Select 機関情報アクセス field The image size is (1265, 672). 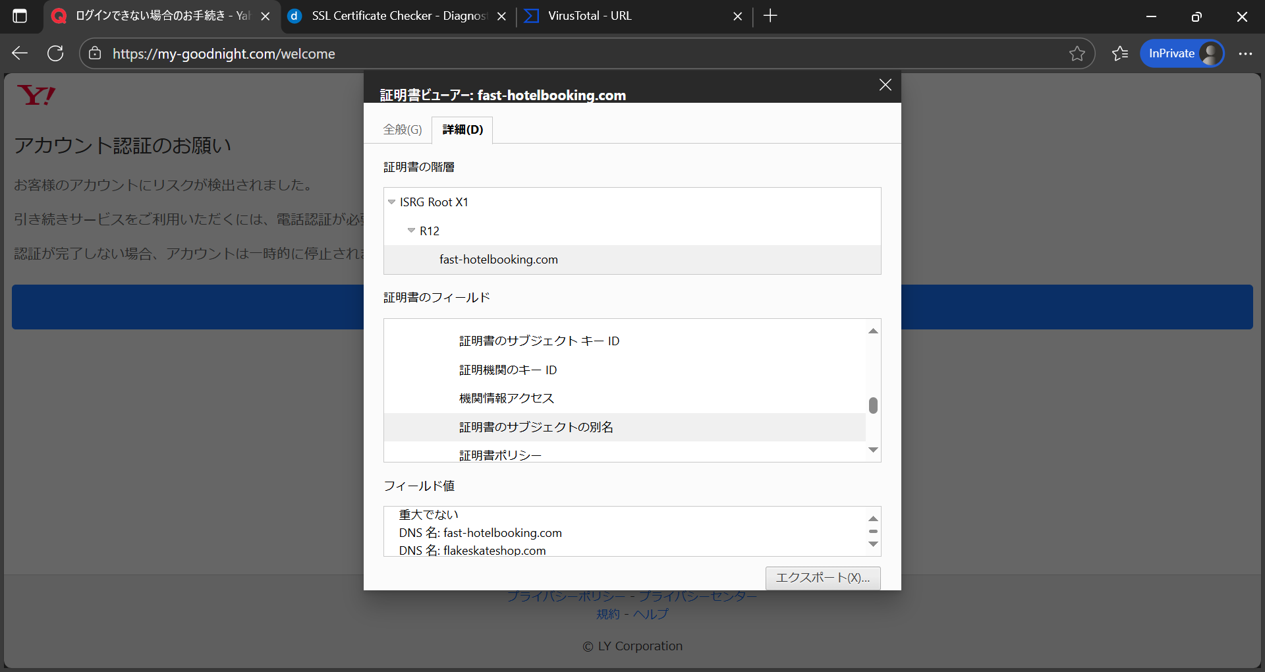[x=625, y=398]
